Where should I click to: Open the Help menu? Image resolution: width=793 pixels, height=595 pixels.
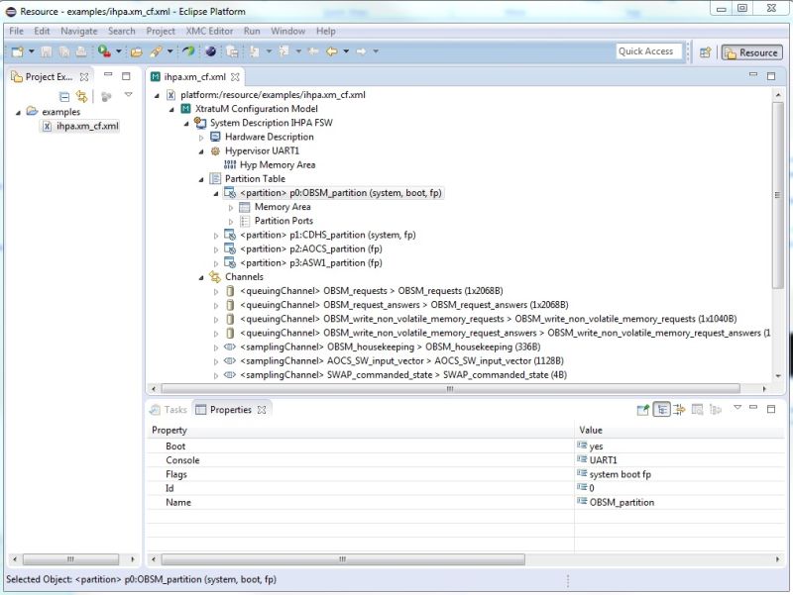tap(326, 31)
